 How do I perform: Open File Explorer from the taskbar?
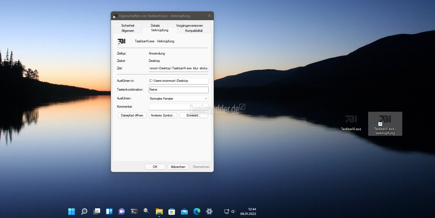coord(159,211)
